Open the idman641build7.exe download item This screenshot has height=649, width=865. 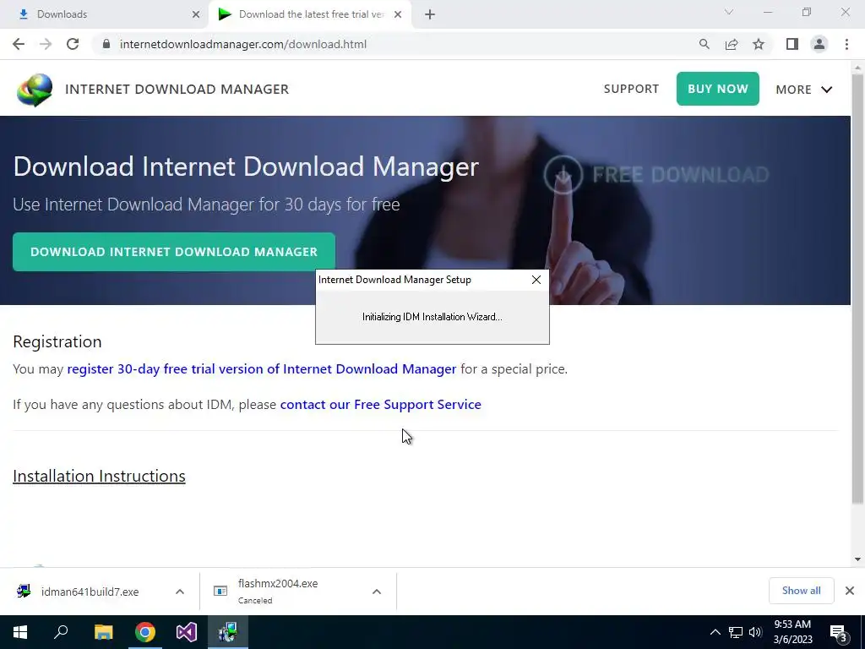point(90,592)
